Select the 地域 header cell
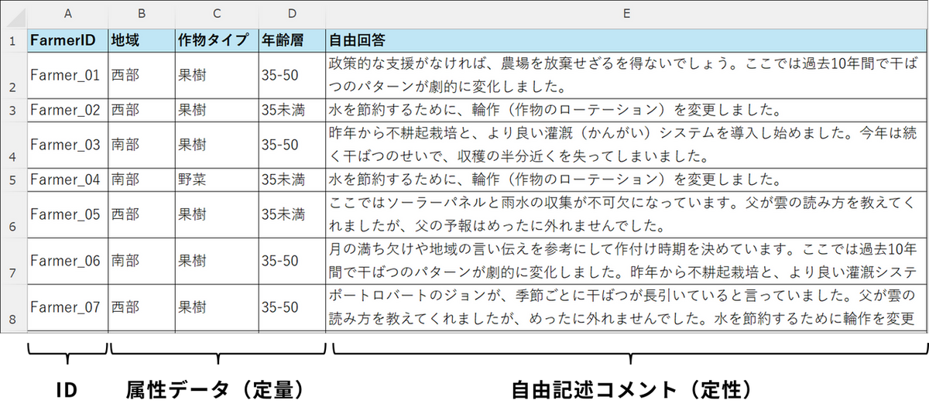The height and width of the screenshot is (414, 929). pyautogui.click(x=141, y=39)
